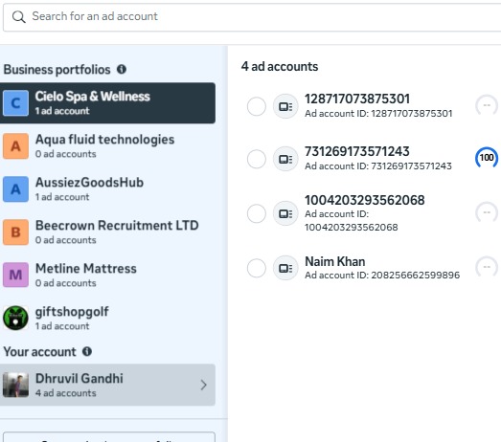This screenshot has height=442, width=501.
Task: Click account name 1004203293562068
Action: tap(365, 200)
